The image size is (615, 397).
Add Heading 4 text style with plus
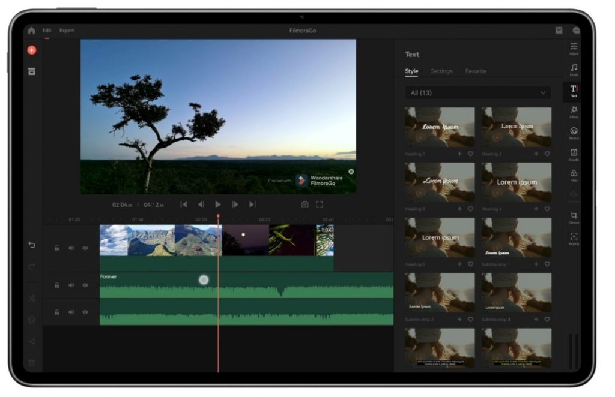[x=536, y=209]
